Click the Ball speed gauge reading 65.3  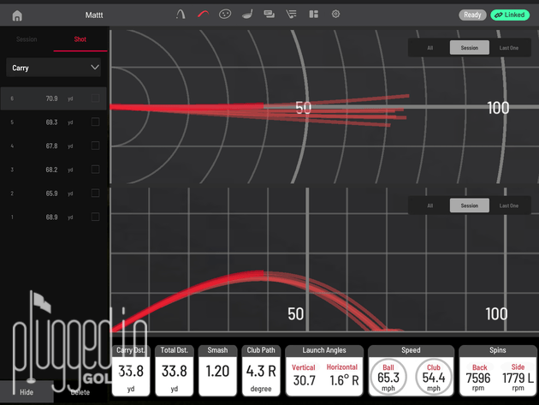(x=388, y=377)
